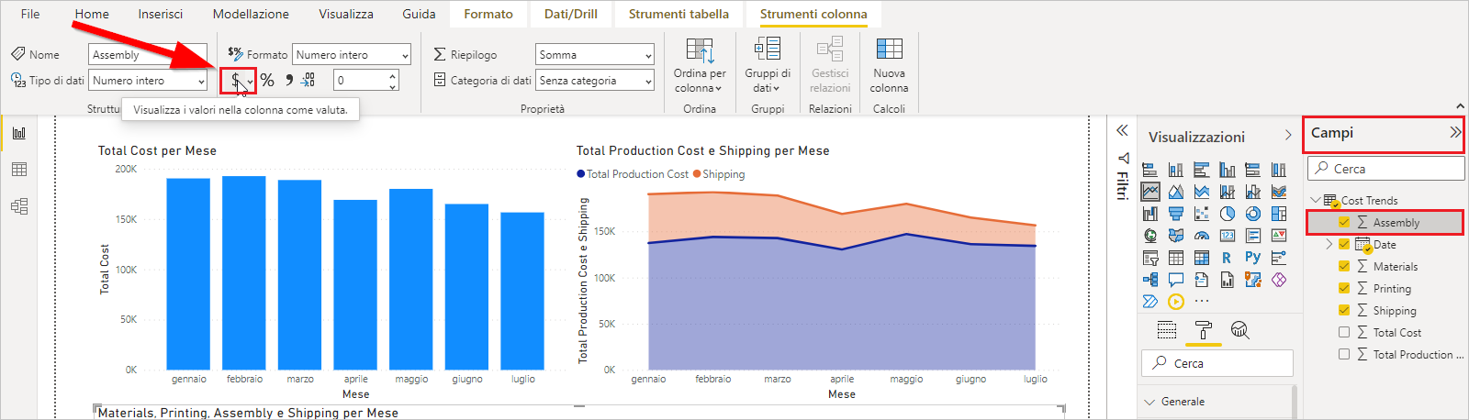Open Data view from left sidebar
1469x420 pixels.
[x=19, y=170]
